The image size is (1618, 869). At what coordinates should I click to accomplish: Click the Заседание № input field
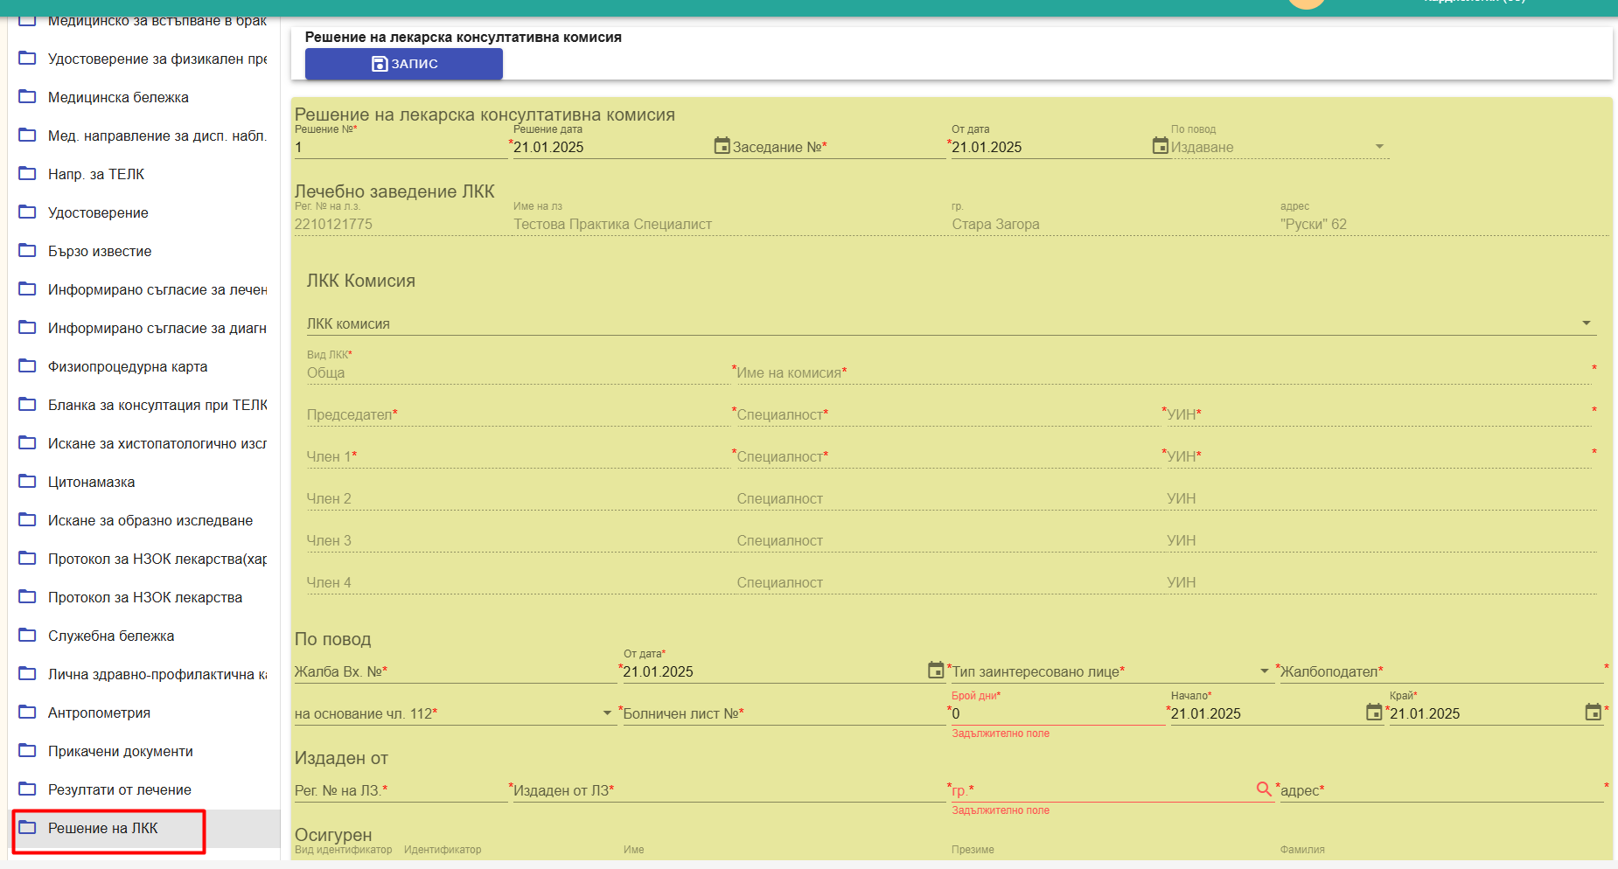pos(839,147)
